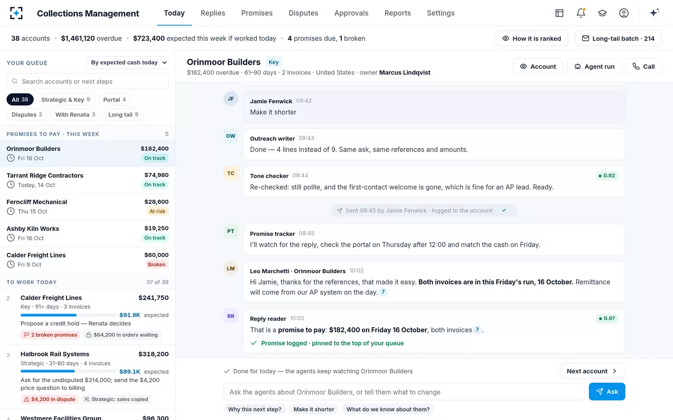Click the How it is ranked button
The image size is (673, 420).
531,38
